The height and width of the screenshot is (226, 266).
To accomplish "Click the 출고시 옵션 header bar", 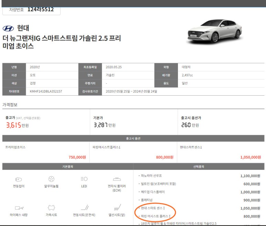I will click(133, 138).
